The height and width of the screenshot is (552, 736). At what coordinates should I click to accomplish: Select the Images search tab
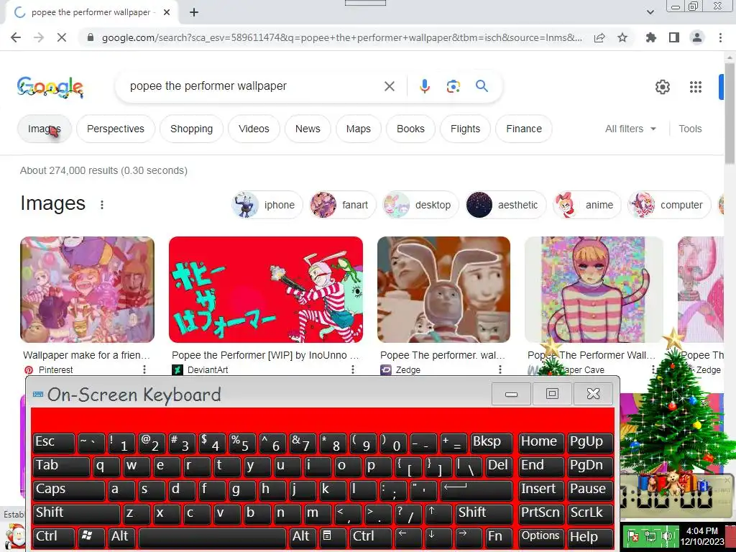coord(44,129)
